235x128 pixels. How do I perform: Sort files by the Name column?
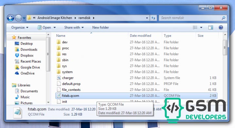[61, 36]
